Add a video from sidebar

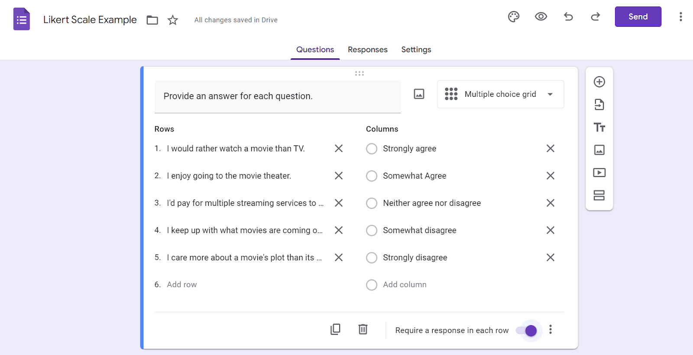pyautogui.click(x=599, y=173)
